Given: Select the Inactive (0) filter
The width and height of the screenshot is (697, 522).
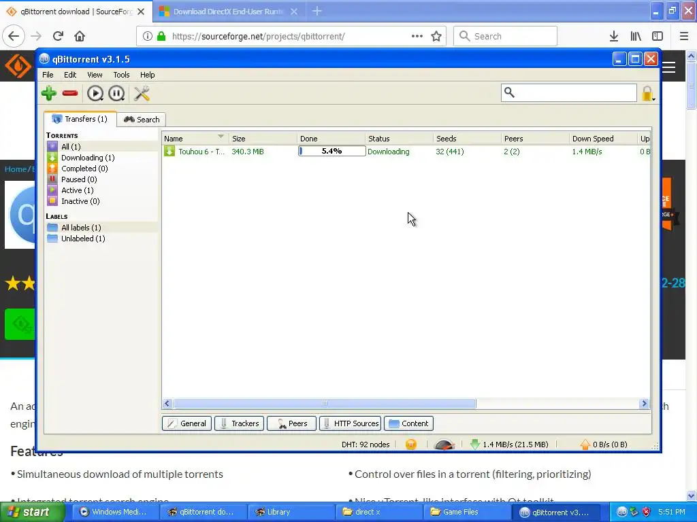Looking at the screenshot, I should pos(102,201).
